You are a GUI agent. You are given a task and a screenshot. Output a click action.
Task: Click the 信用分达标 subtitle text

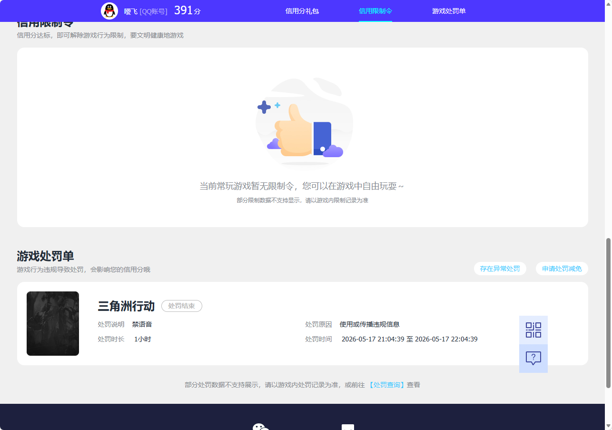pos(100,35)
